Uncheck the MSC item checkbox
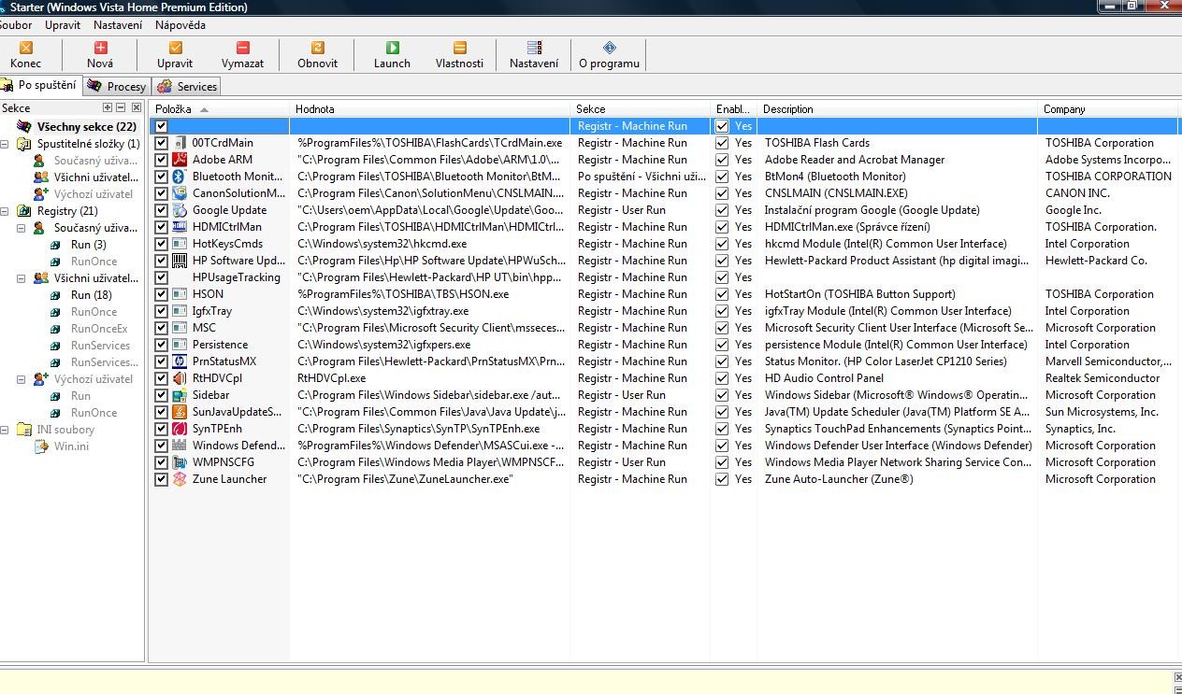The height and width of the screenshot is (694, 1182). pyautogui.click(x=161, y=328)
